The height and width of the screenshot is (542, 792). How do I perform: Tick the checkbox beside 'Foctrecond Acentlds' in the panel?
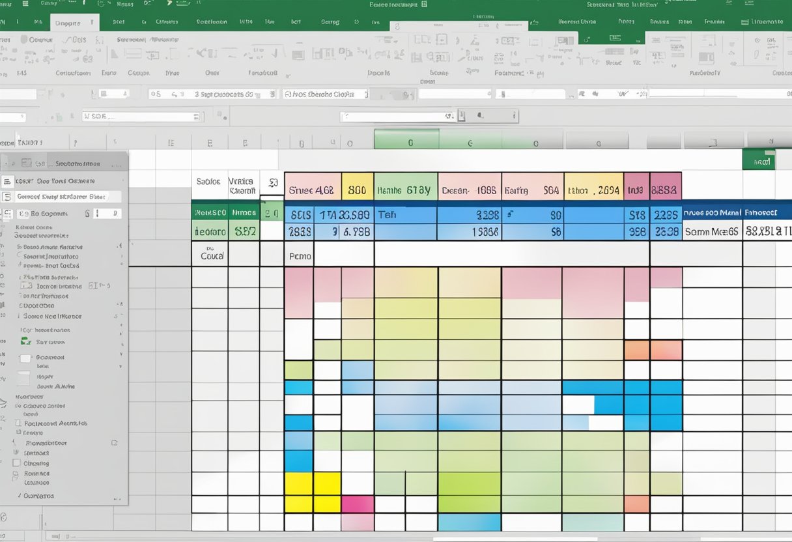(x=18, y=423)
